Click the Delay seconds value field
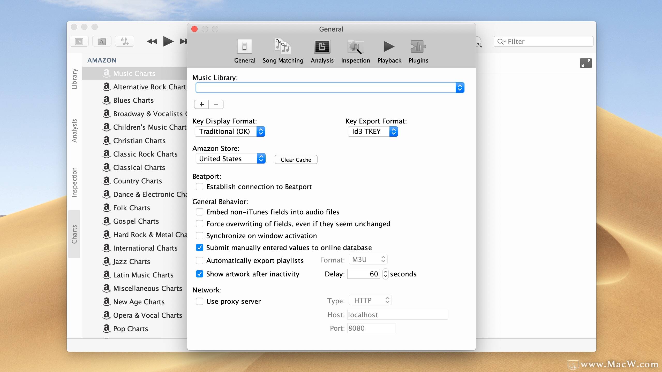The image size is (662, 372). tap(363, 274)
